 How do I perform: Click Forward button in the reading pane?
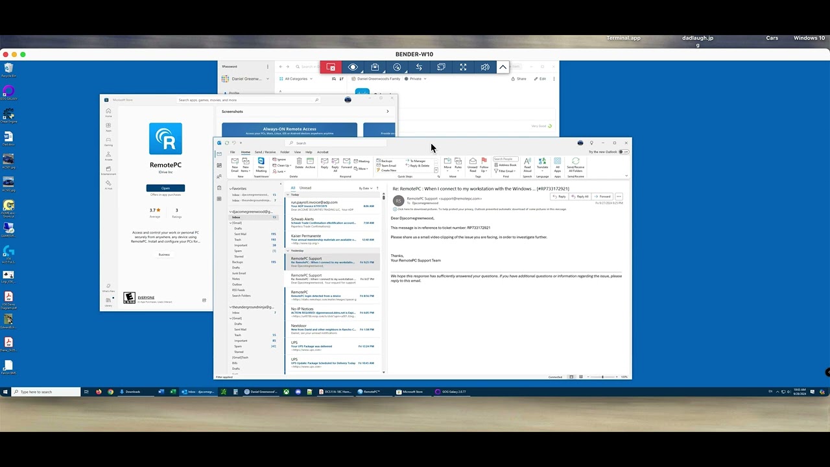(x=602, y=197)
